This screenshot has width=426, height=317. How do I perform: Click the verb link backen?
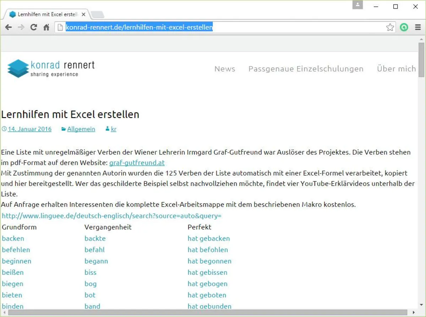click(x=13, y=238)
